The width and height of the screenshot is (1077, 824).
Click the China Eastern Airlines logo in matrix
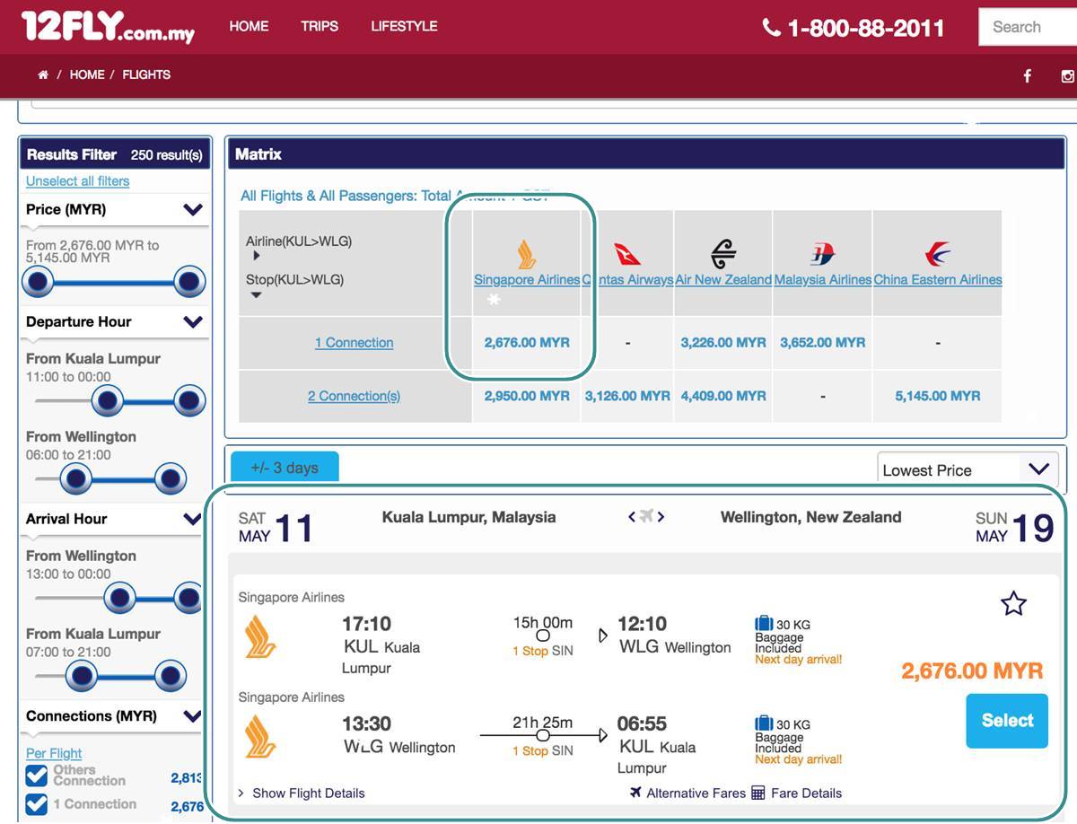point(938,254)
